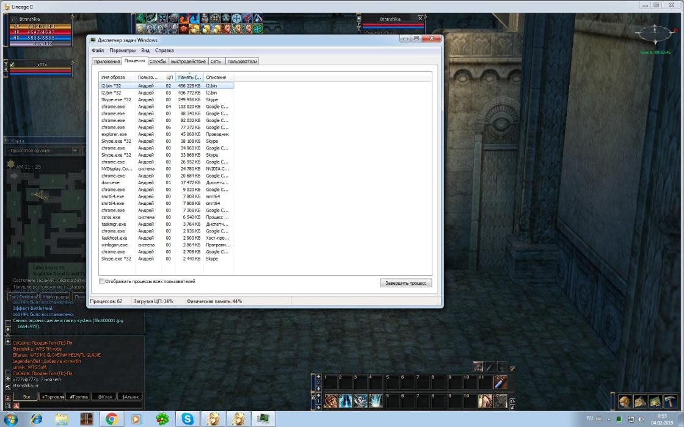Use skill in slot 12 of upper hotbar
This screenshot has height=427, width=684.
click(x=500, y=382)
